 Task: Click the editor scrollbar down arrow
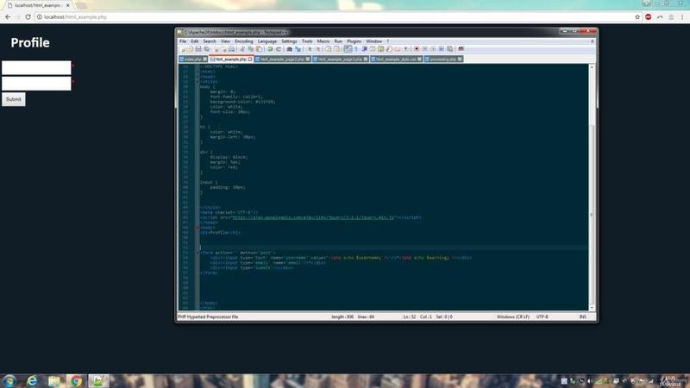pyautogui.click(x=592, y=308)
